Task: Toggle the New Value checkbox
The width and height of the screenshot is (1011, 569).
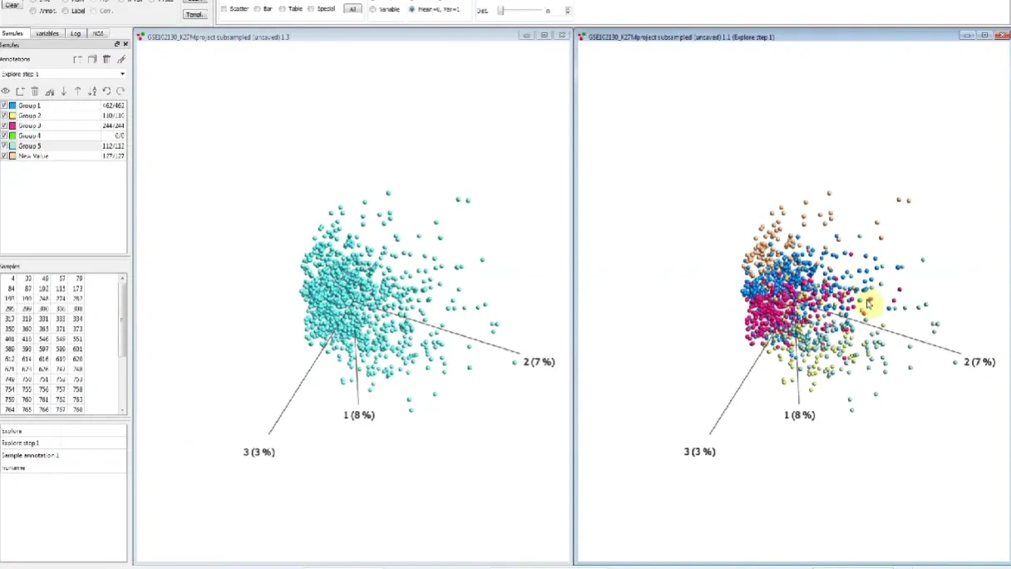Action: point(4,156)
